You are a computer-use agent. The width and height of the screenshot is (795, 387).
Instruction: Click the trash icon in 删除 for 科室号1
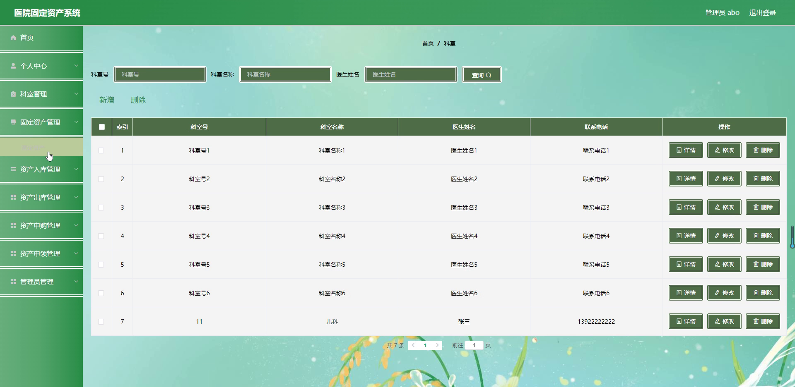coord(756,150)
